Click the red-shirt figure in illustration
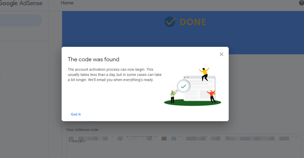Image resolution: width=304 pixels, height=158 pixels. point(211,96)
